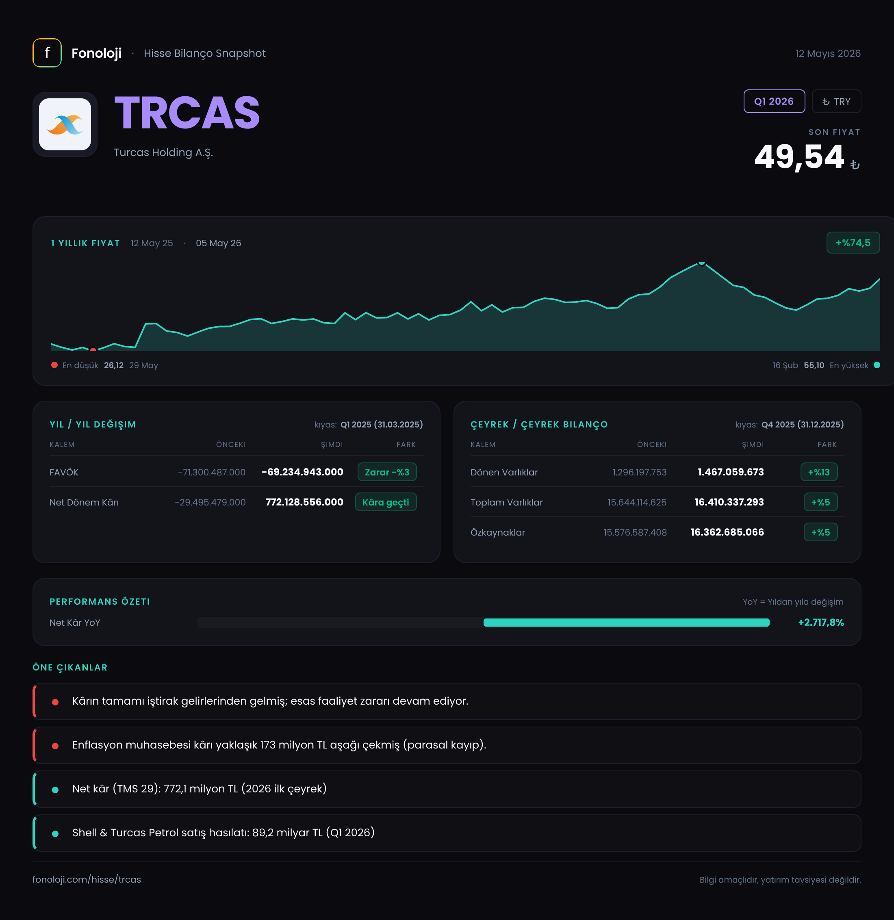Image resolution: width=894 pixels, height=920 pixels.
Task: Click the +2.717,8% value
Action: point(821,622)
